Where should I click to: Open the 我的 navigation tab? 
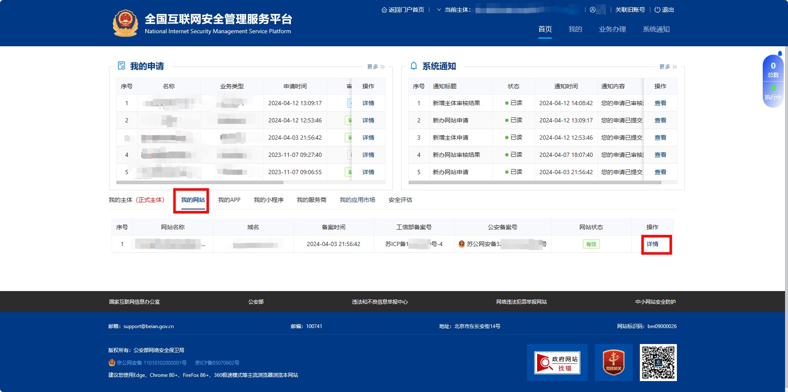click(x=575, y=29)
